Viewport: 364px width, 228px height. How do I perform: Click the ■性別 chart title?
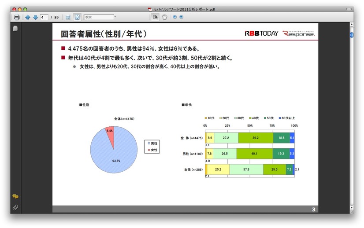(x=84, y=105)
